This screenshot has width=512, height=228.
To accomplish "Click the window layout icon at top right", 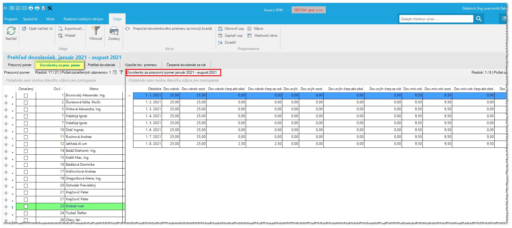I will coord(504,18).
